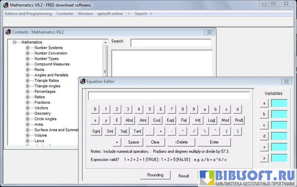
Task: Click the Mod operator key
Action: click(x=225, y=120)
